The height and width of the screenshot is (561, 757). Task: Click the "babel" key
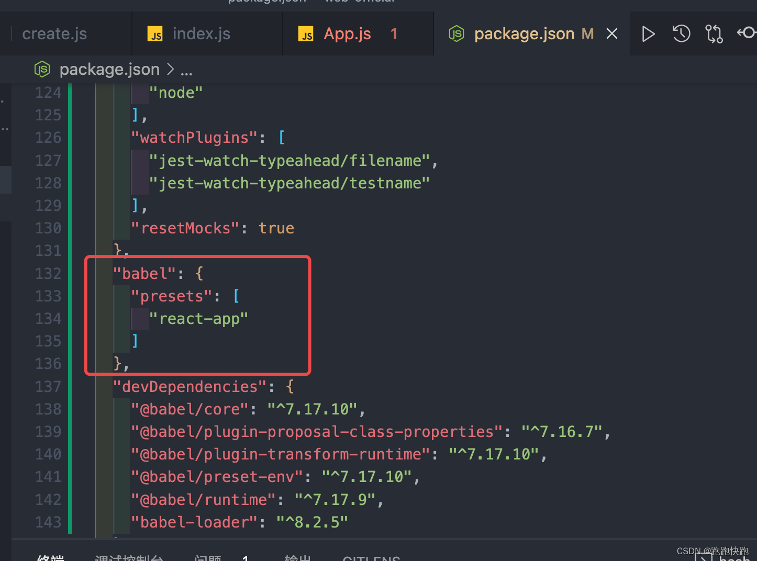point(145,274)
